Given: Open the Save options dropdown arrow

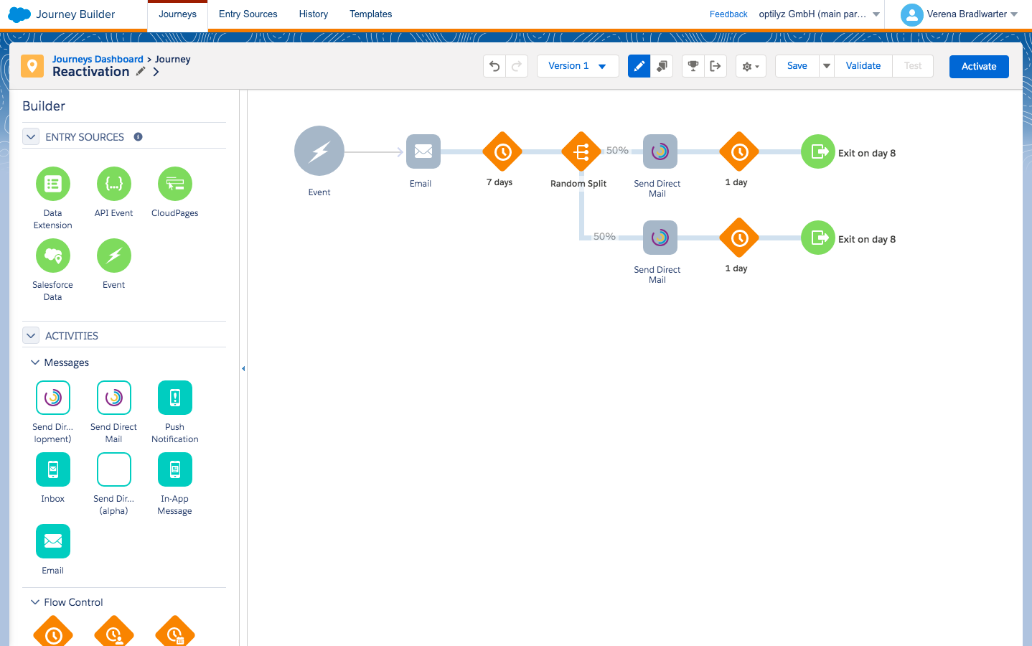Looking at the screenshot, I should tap(827, 66).
